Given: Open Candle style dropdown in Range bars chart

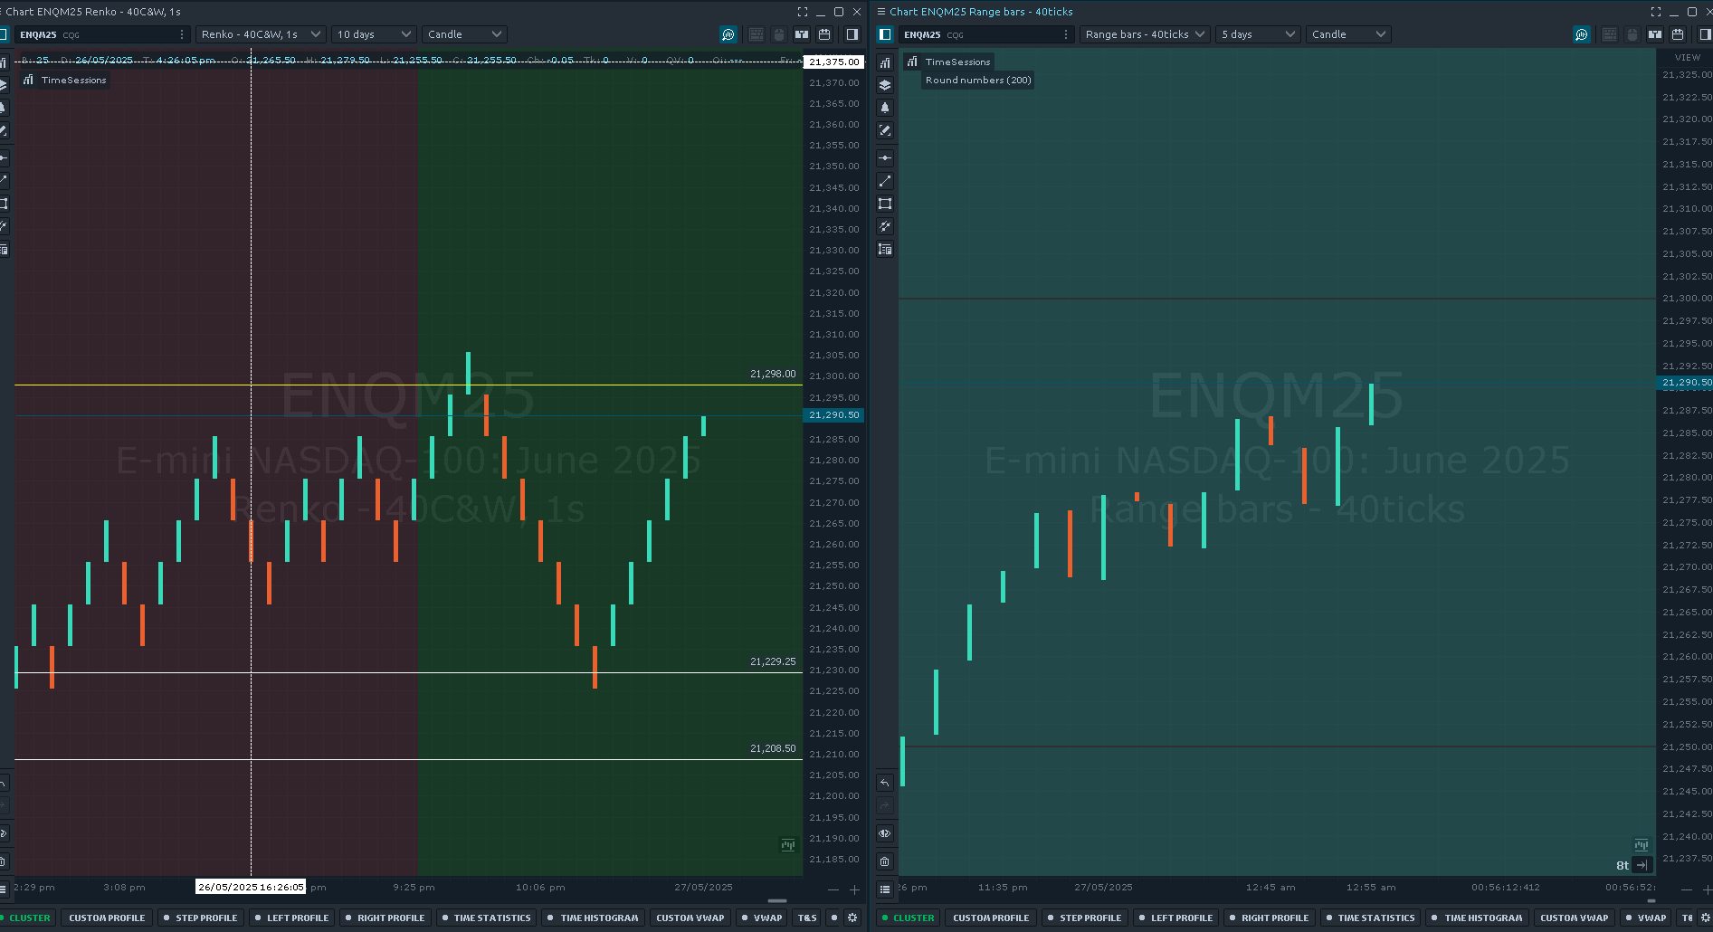Looking at the screenshot, I should [1348, 34].
